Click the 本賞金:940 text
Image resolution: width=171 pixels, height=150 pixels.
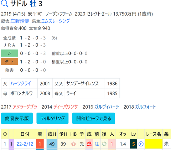click(40, 28)
